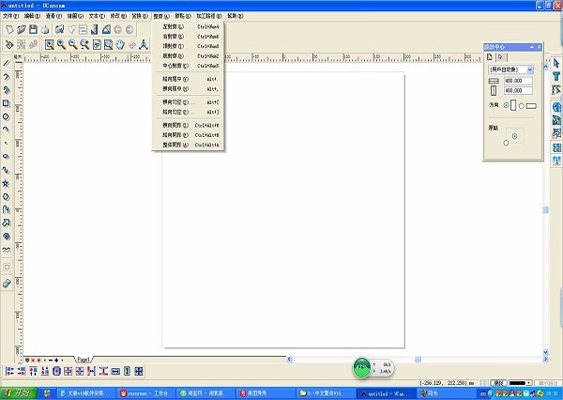The width and height of the screenshot is (563, 400).
Task: Open the 加工路径 menu
Action: click(209, 16)
